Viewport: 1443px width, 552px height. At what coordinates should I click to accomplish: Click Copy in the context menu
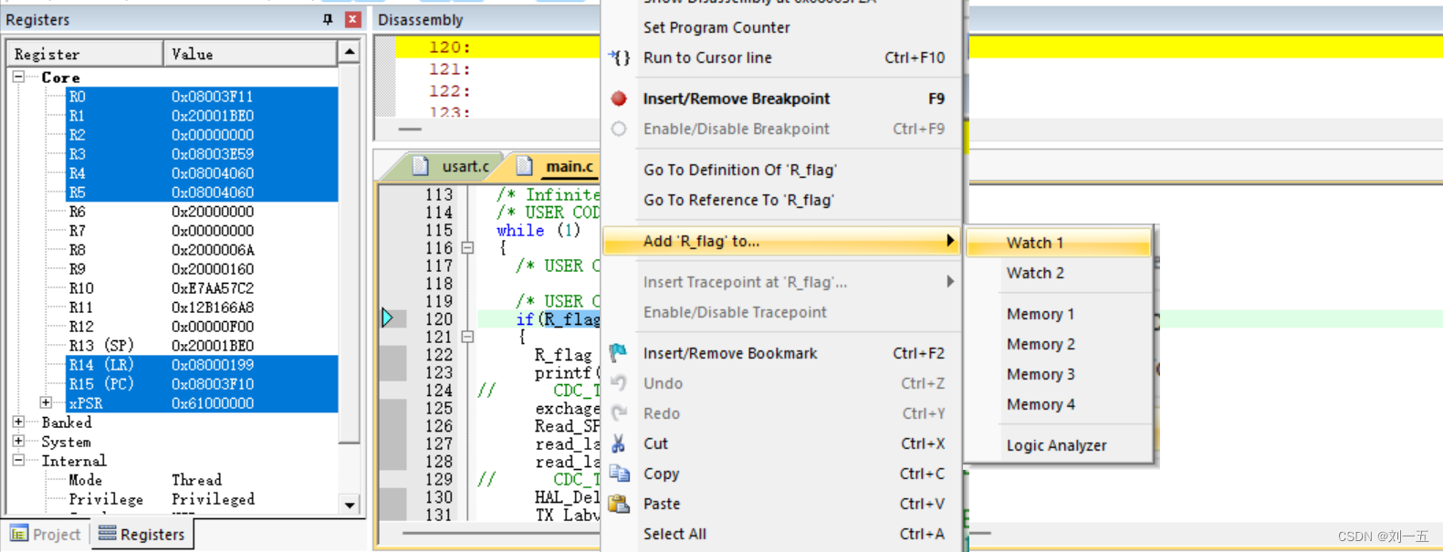(x=661, y=474)
